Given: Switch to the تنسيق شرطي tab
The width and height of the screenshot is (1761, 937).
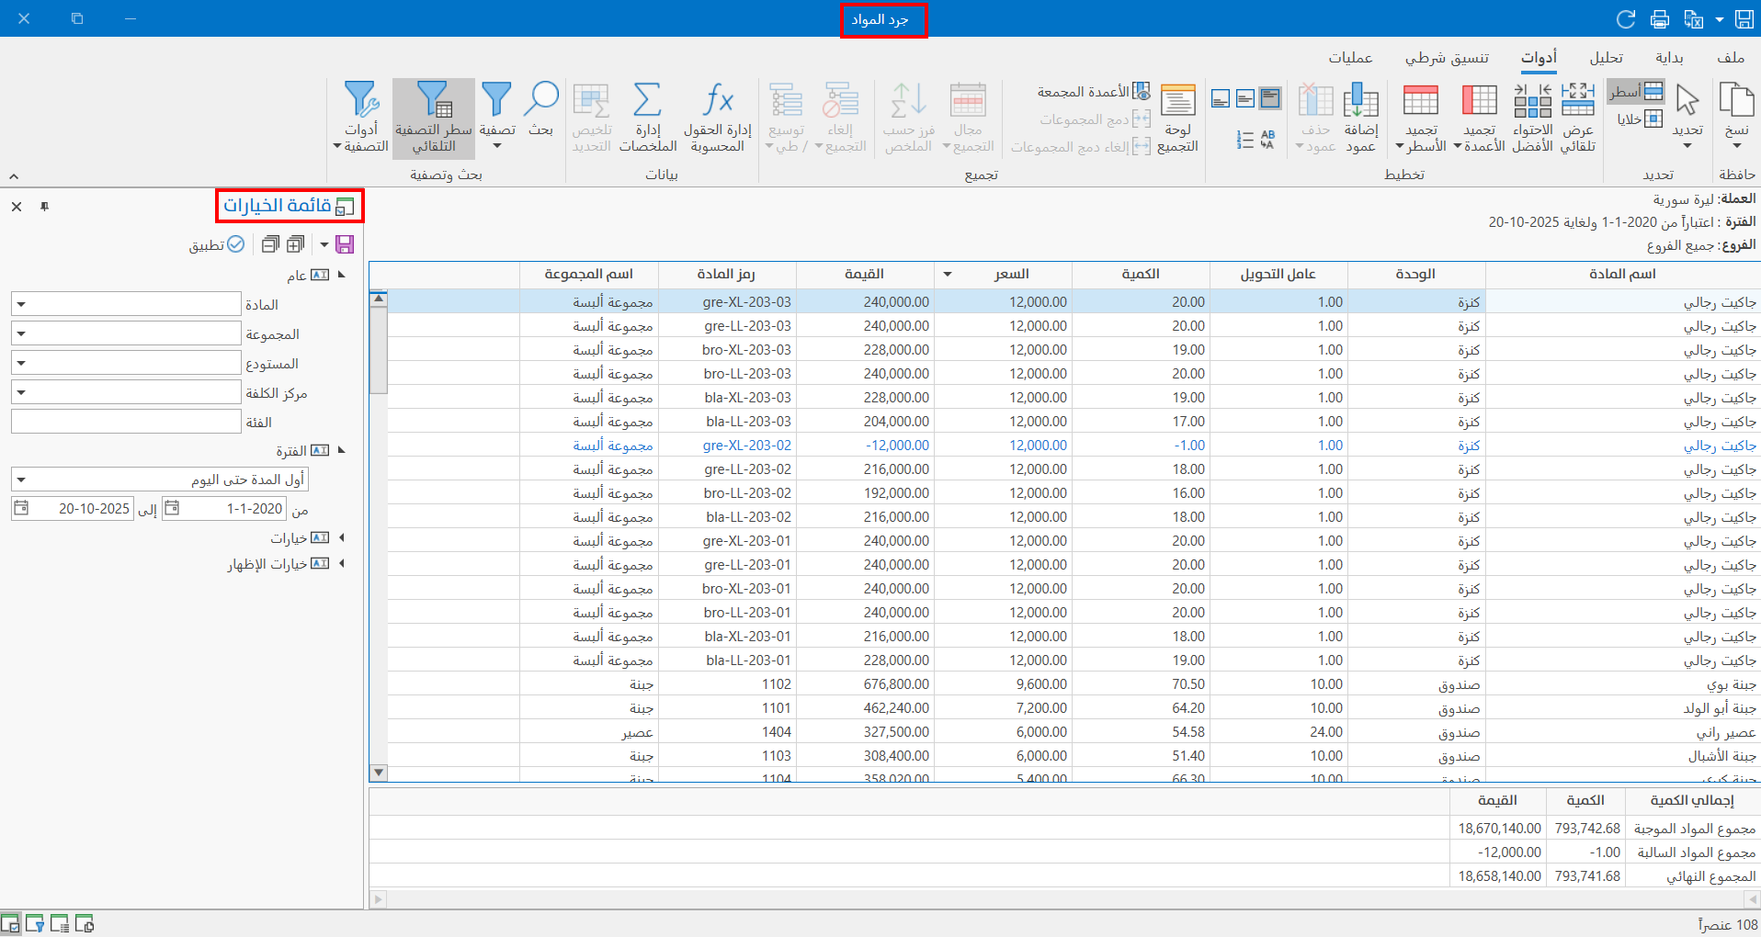Looking at the screenshot, I should coord(1447,58).
